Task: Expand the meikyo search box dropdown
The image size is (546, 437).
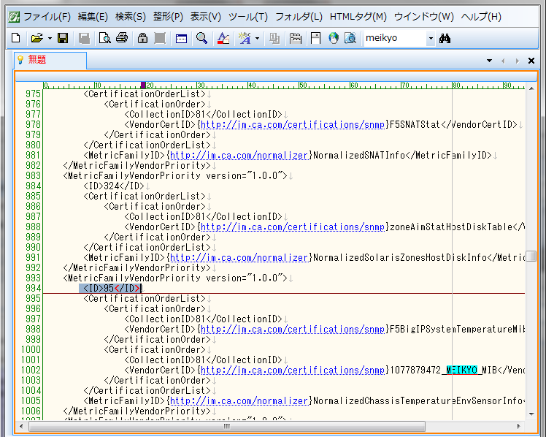Action: pyautogui.click(x=430, y=38)
